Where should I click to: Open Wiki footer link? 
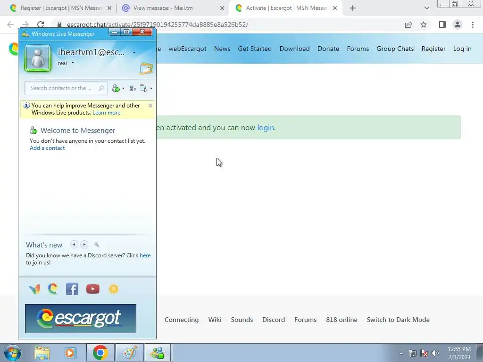coord(215,320)
